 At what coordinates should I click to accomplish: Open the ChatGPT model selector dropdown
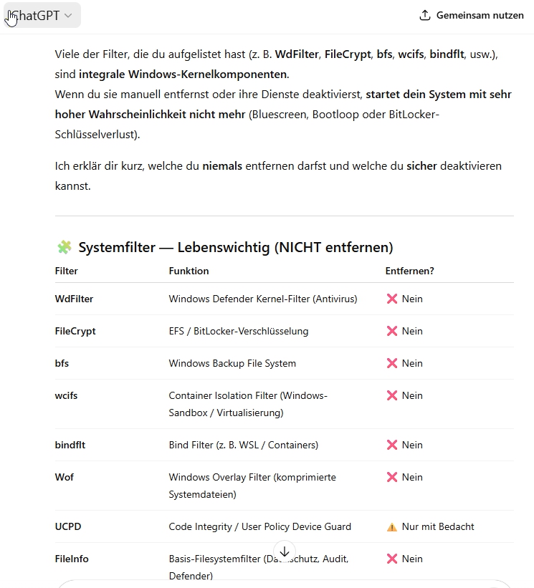tap(41, 15)
